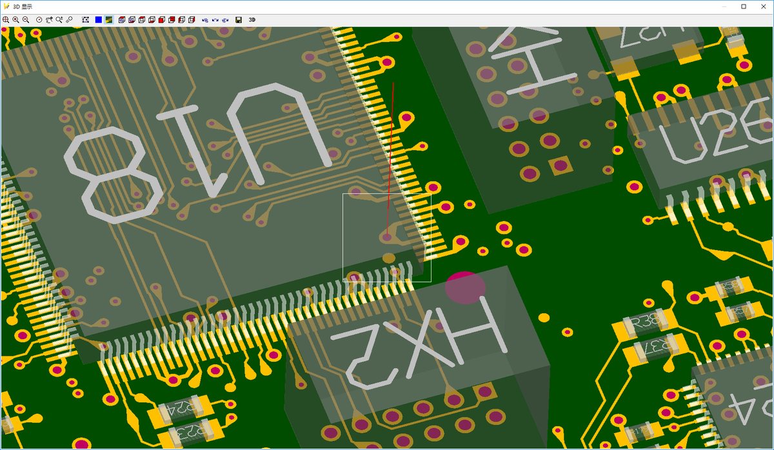Select the fully solid red cube view icon
The image size is (774, 450).
tap(161, 20)
